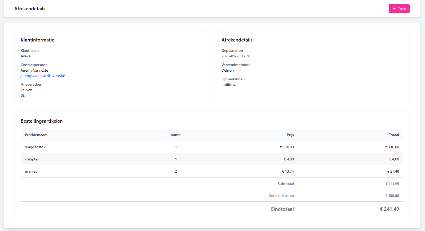425x231 pixels.
Task: Click the Bestellingsartikelen section heading
Action: coord(42,121)
